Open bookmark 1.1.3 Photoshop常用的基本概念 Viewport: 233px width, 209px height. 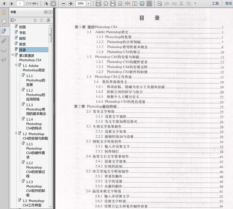coord(36,109)
